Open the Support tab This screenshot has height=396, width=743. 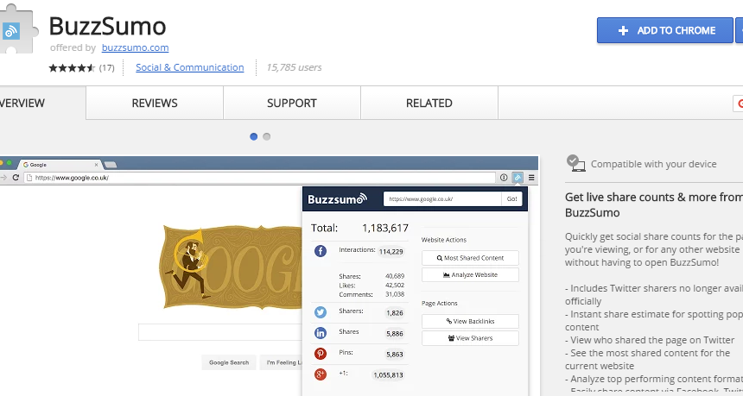[x=291, y=103]
